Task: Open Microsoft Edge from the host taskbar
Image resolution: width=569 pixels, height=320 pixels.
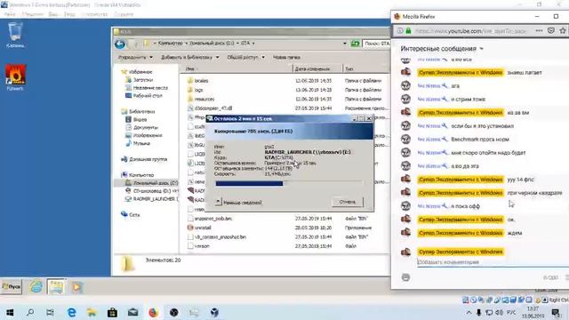Action: [71, 312]
